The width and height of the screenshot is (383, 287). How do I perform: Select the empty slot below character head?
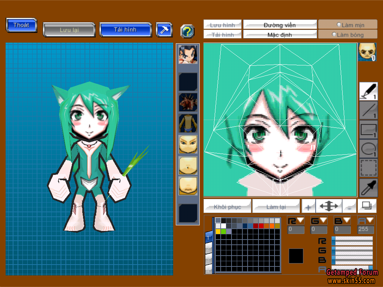coord(188,82)
